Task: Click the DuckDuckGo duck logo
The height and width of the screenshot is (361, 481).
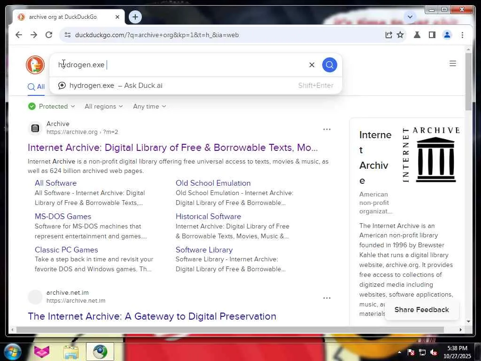Action: [x=35, y=65]
